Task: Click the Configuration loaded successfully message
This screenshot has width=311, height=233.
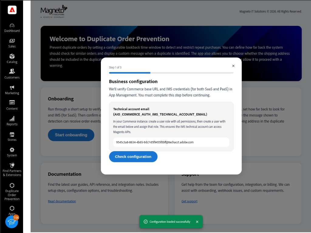Action: (170, 222)
